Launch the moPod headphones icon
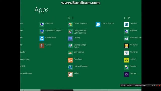Screen dimensions: 161x91 (126, 60)
